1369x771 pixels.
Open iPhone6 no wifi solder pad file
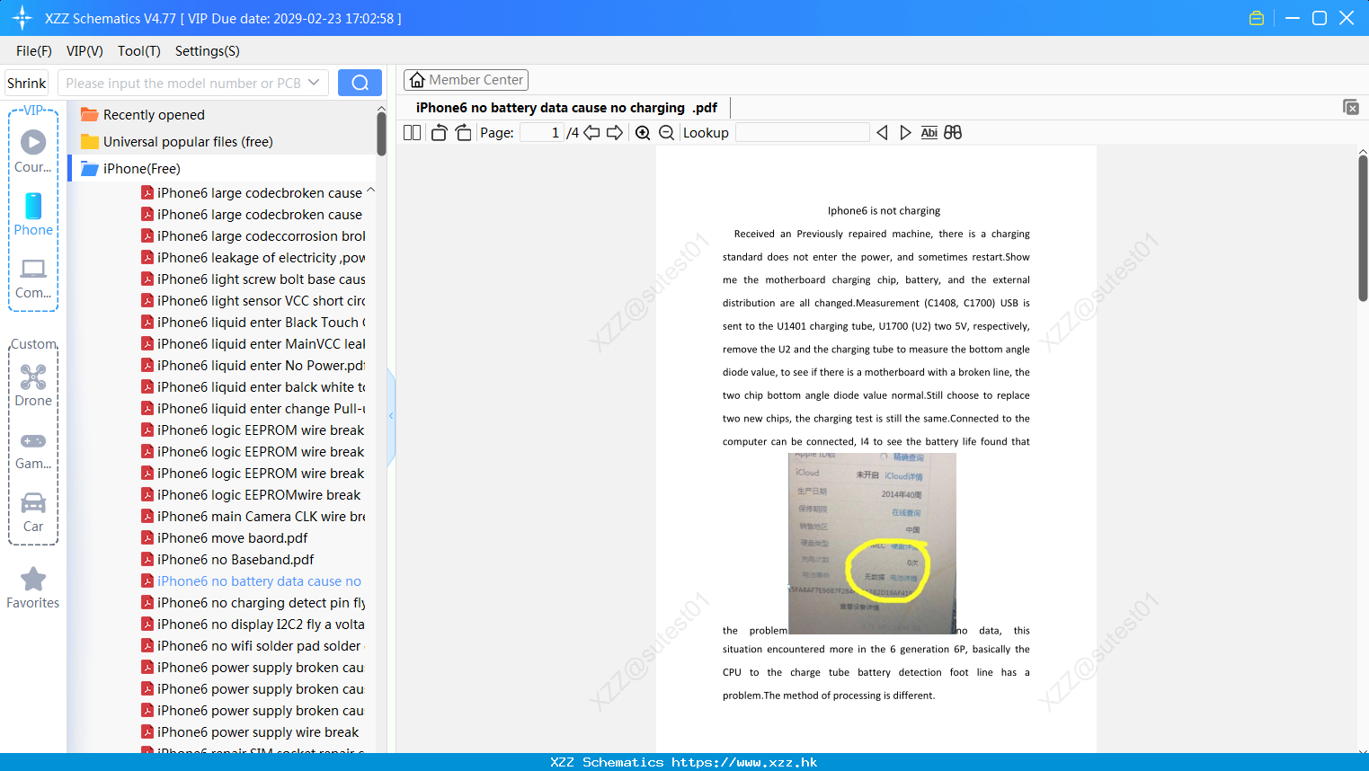click(253, 646)
